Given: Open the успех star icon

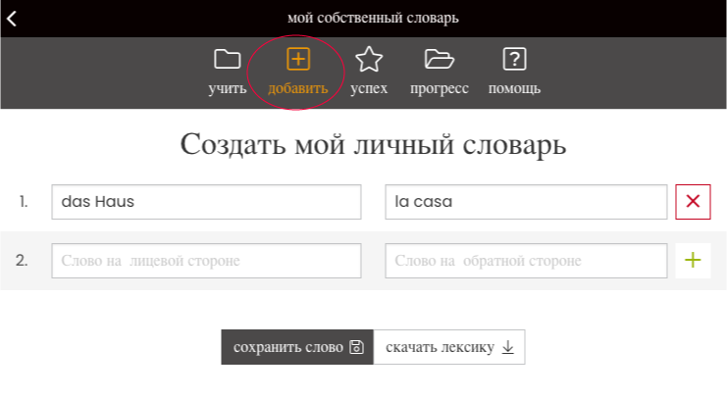Looking at the screenshot, I should pyautogui.click(x=369, y=59).
